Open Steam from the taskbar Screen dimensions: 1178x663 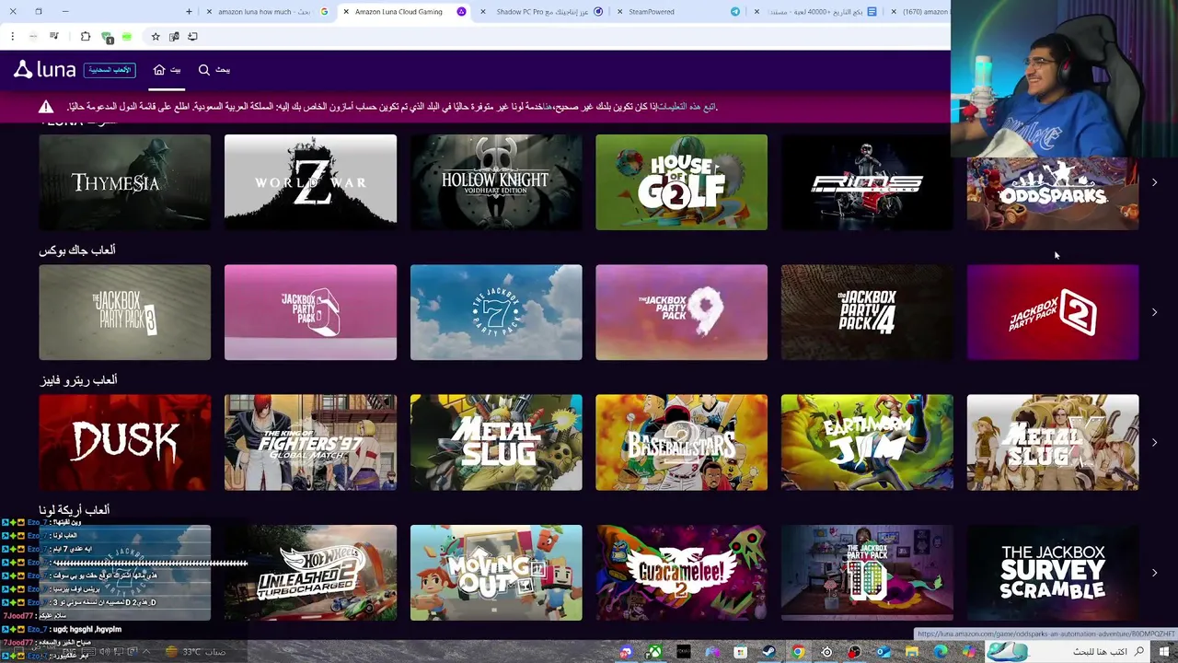point(769,652)
